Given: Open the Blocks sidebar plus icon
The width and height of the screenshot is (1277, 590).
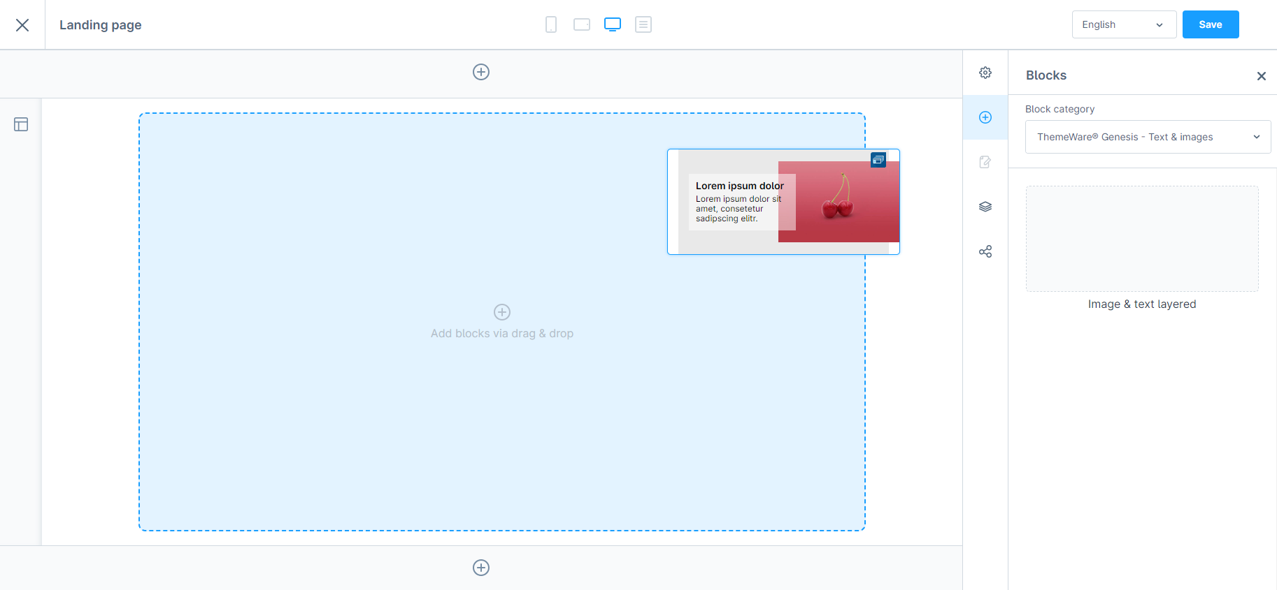Looking at the screenshot, I should (985, 117).
